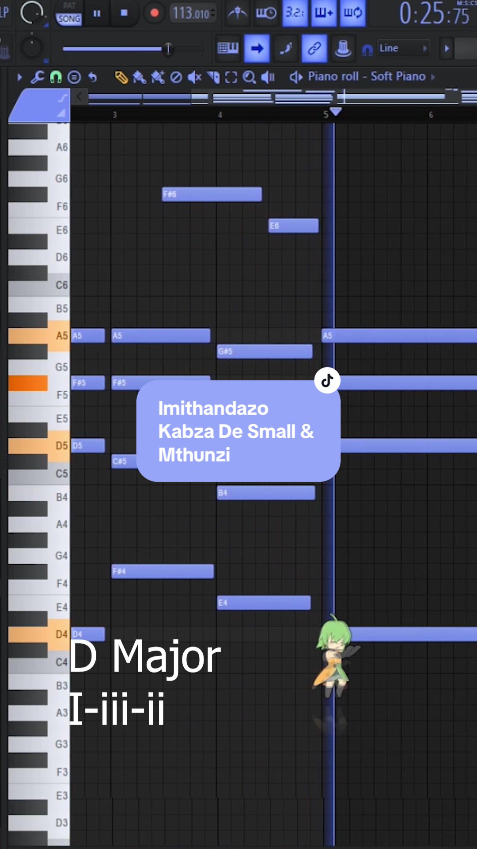The image size is (477, 849).
Task: Click the knob/controller icon in toolbar
Action: (343, 48)
